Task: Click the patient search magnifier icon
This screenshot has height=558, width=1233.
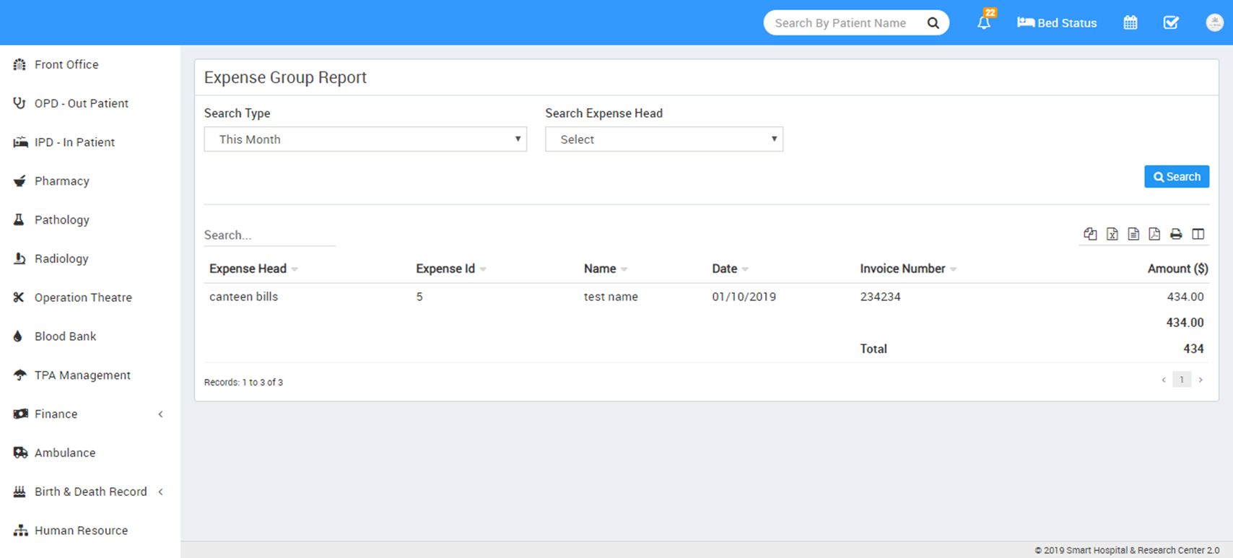Action: pos(933,23)
